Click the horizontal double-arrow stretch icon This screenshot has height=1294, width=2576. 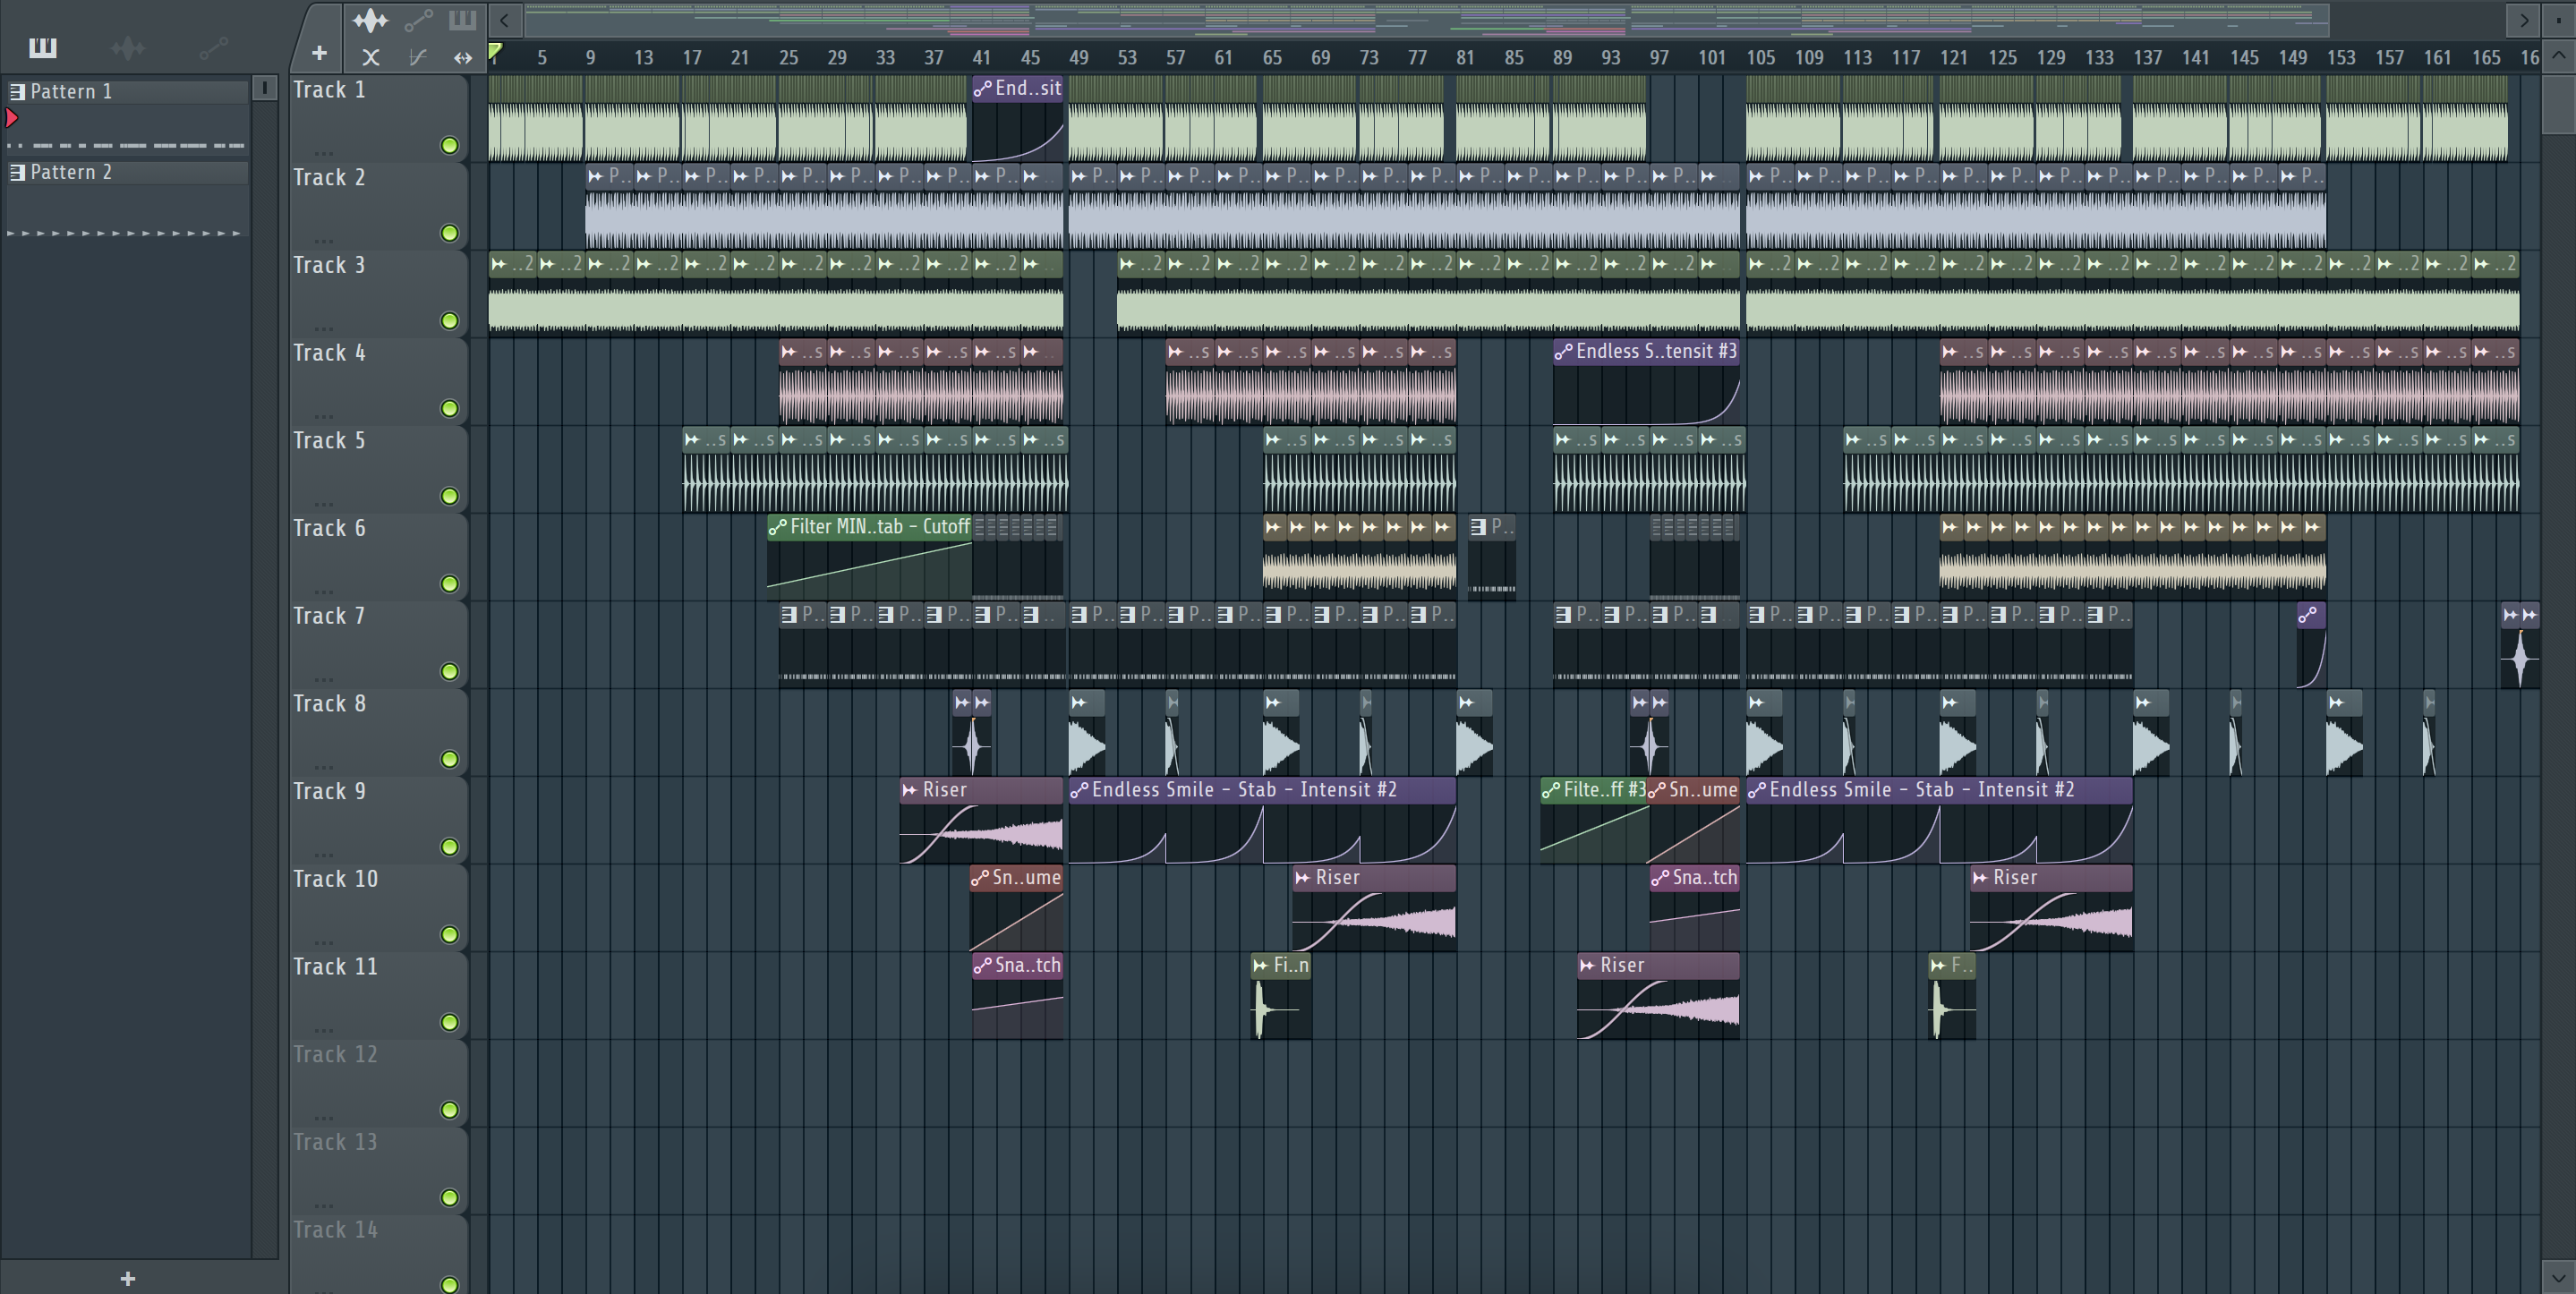(462, 57)
